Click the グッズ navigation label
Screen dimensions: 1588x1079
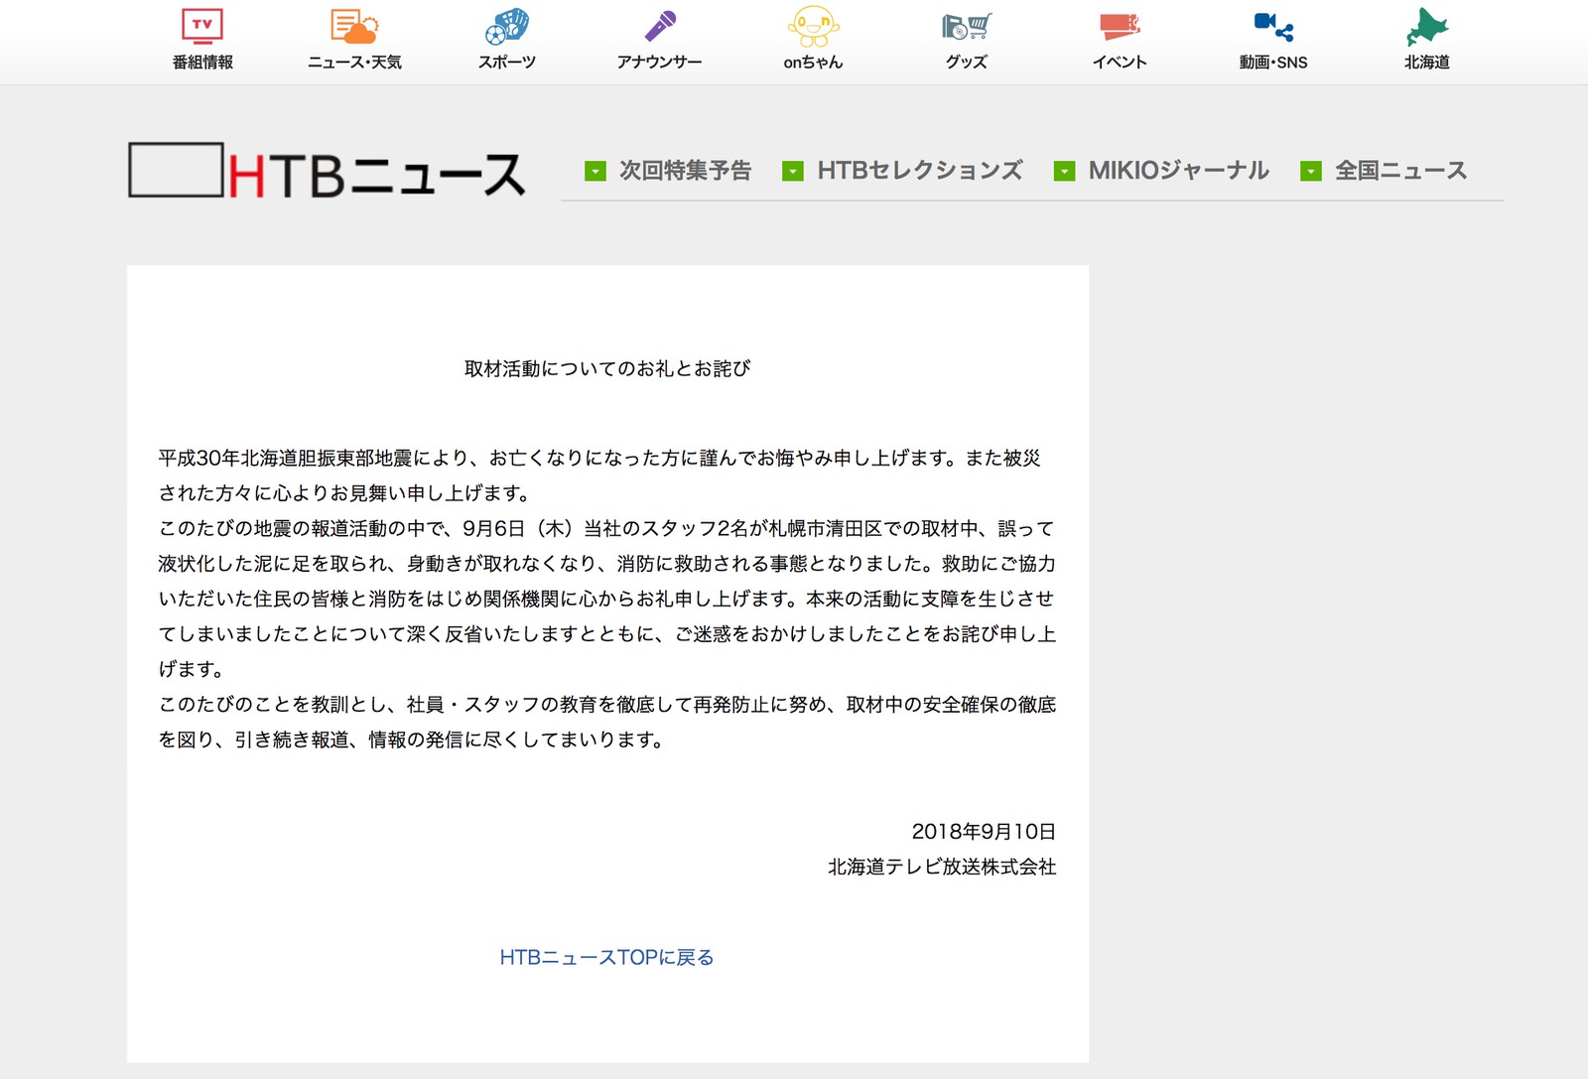point(967,62)
